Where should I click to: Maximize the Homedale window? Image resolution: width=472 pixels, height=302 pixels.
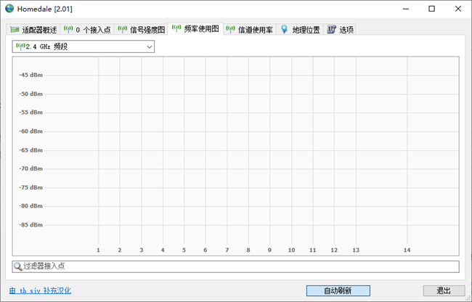coord(431,9)
